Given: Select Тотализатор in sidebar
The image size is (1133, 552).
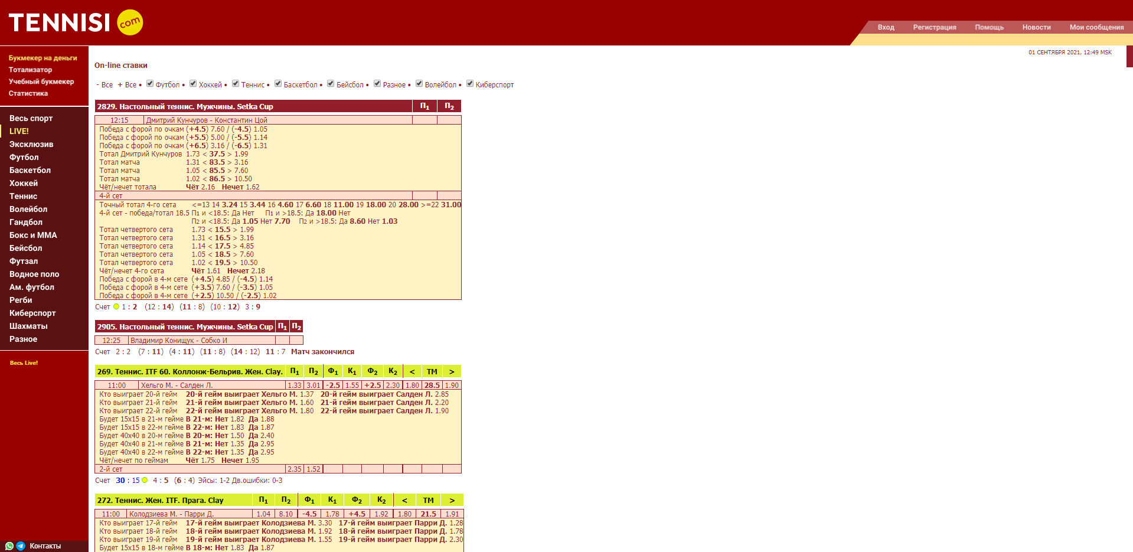Looking at the screenshot, I should [30, 70].
